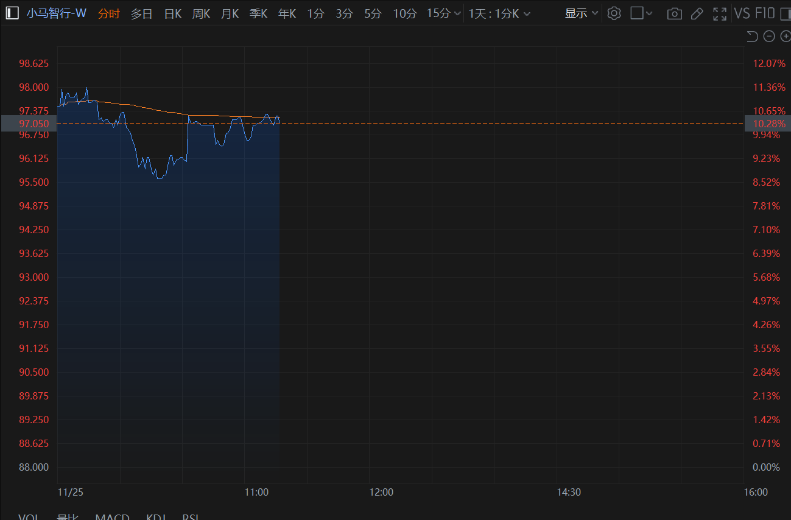Switch to 1分 one-minute chart
The width and height of the screenshot is (791, 520).
pyautogui.click(x=315, y=13)
